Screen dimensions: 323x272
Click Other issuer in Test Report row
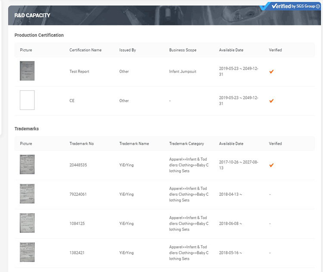click(124, 72)
